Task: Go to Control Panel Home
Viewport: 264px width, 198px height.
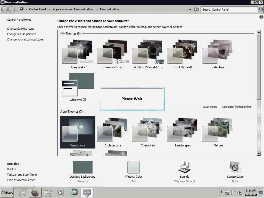Action: tap(19, 20)
